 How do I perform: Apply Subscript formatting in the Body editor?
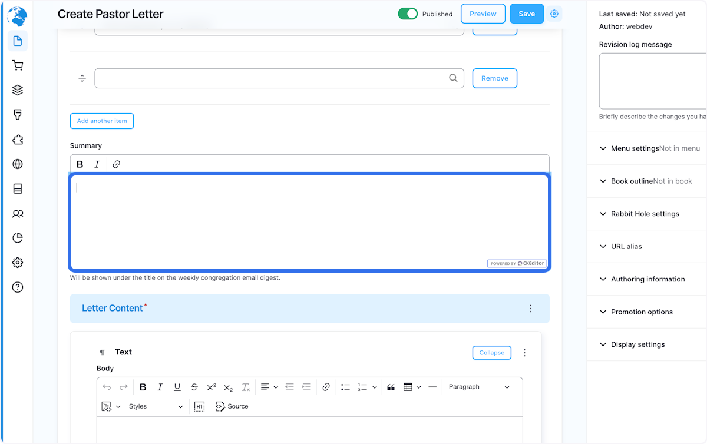[228, 387]
